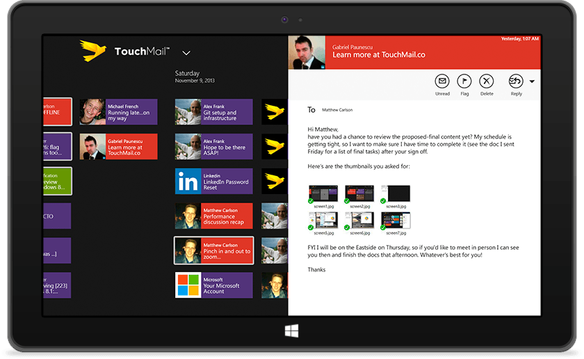
Task: Open screen3.jpg attachment thumbnail
Action: click(x=396, y=193)
